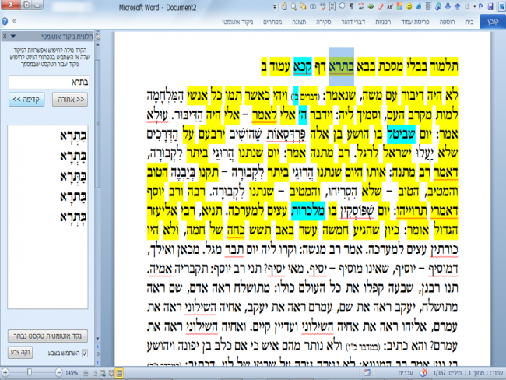
Task: Click the green double-arrow icon
Action: click(x=371, y=6)
